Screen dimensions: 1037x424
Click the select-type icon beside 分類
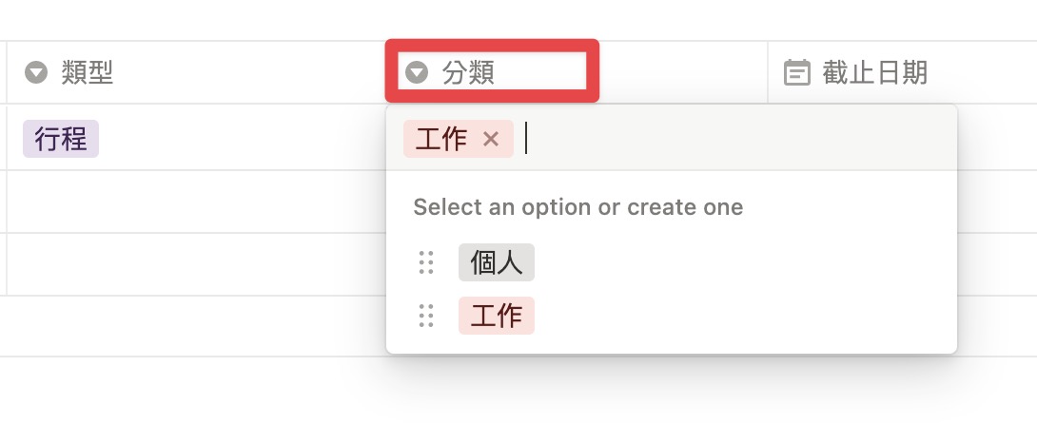pos(417,72)
